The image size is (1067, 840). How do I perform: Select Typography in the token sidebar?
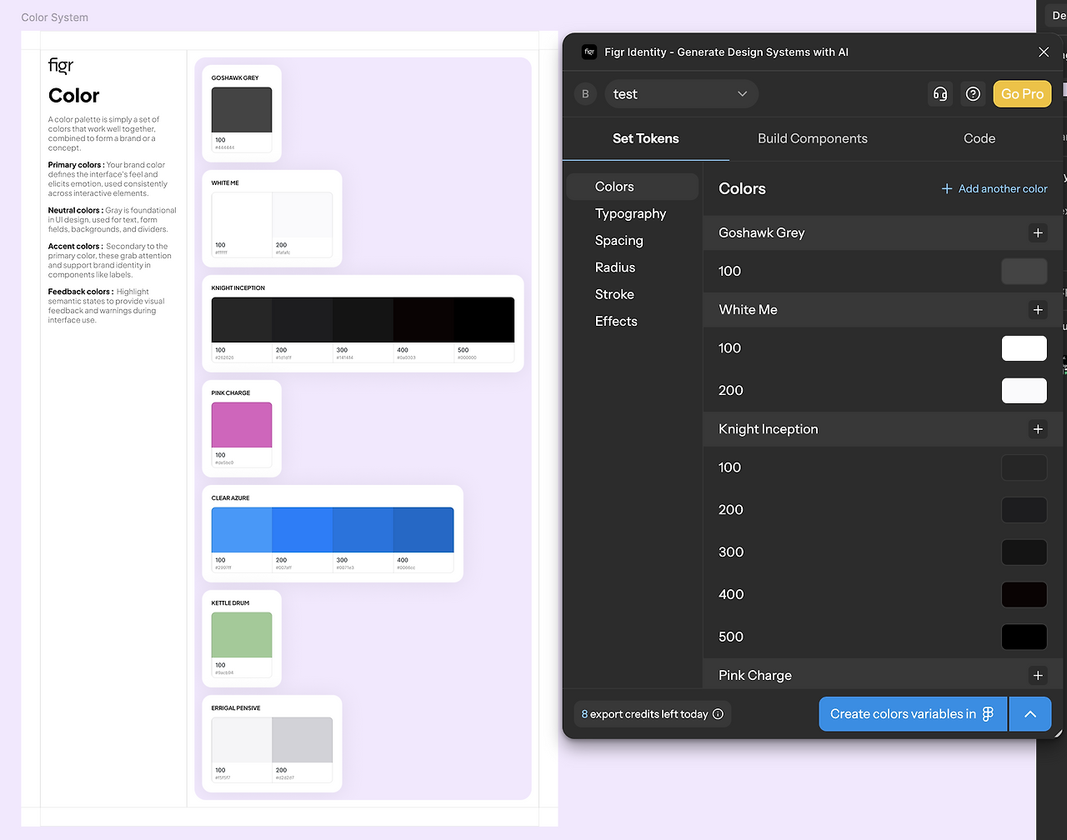tap(633, 213)
